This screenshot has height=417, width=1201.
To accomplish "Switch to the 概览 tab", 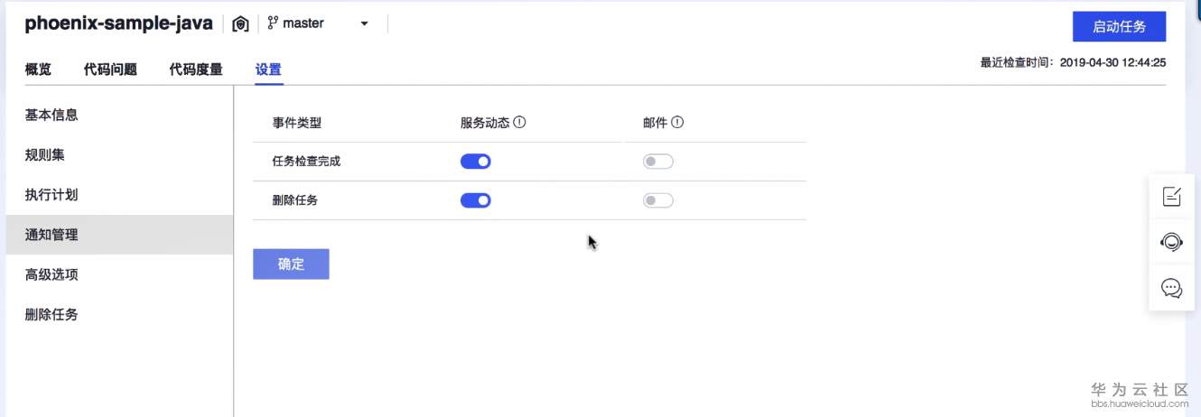I will coord(38,69).
